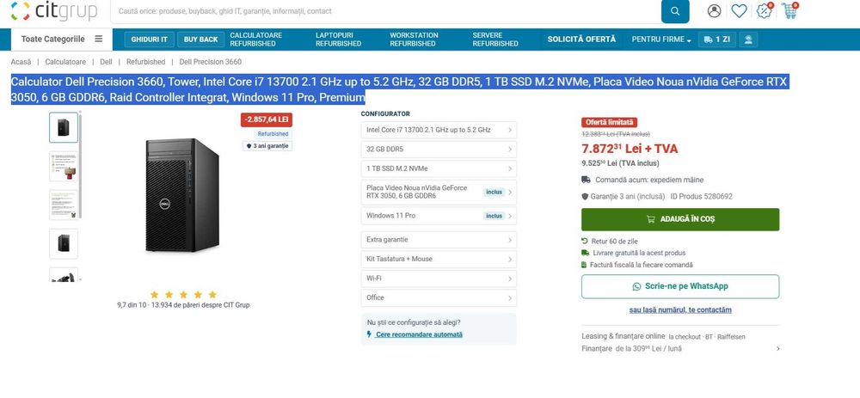Viewport: 860px width, 398px height.
Task: Go to Acasă breadcrumb
Action: tap(21, 62)
